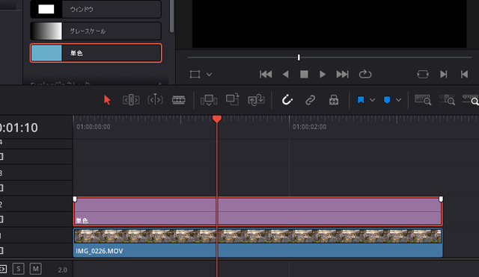479x277 pixels.
Task: Play the clip in reverse
Action: click(x=286, y=74)
